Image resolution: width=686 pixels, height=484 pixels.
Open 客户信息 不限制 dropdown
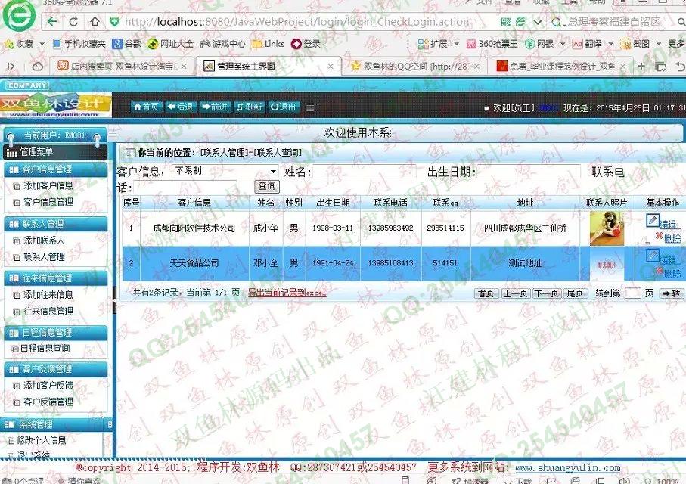click(x=225, y=171)
